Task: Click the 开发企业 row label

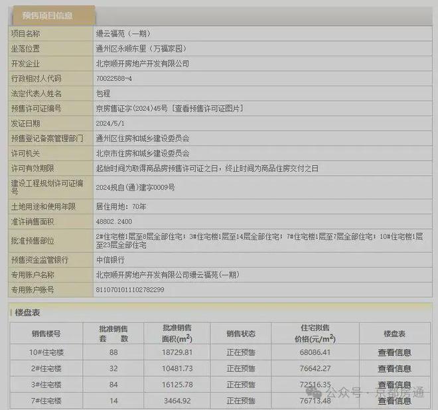Action: coord(25,64)
